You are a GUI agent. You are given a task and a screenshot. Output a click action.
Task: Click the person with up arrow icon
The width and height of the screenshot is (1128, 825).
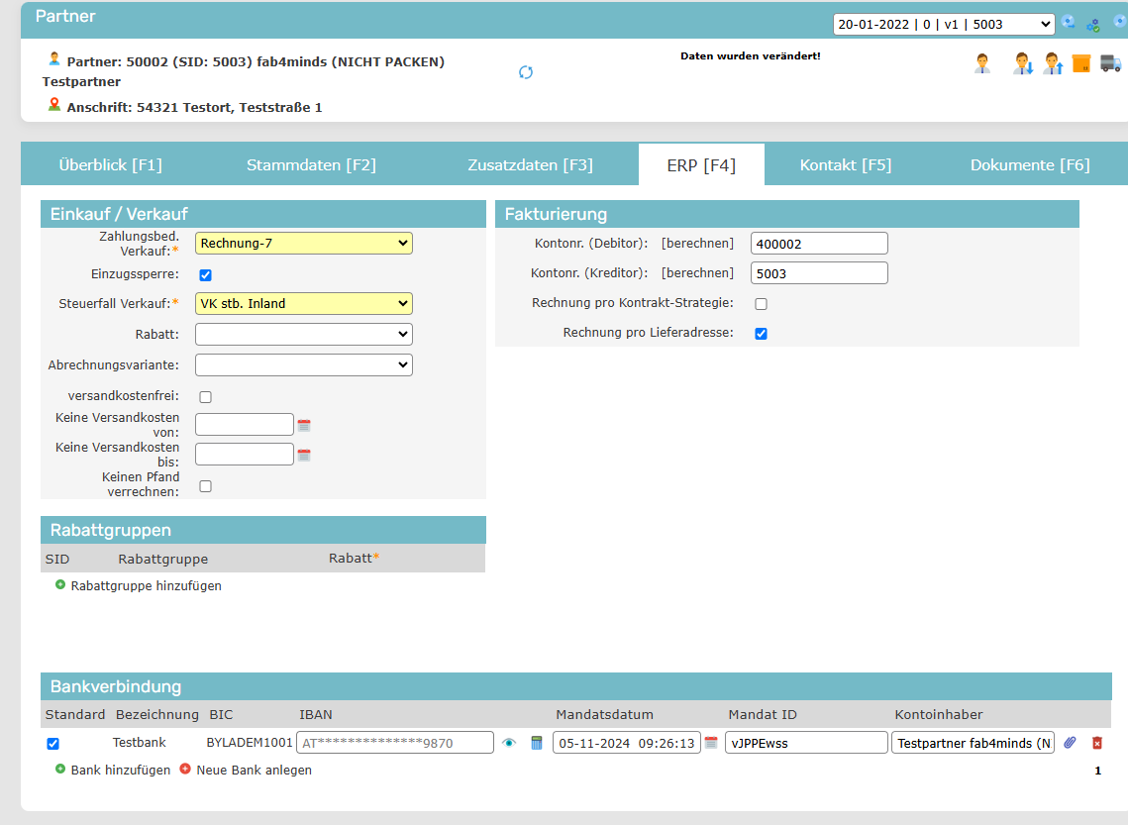pos(1052,64)
